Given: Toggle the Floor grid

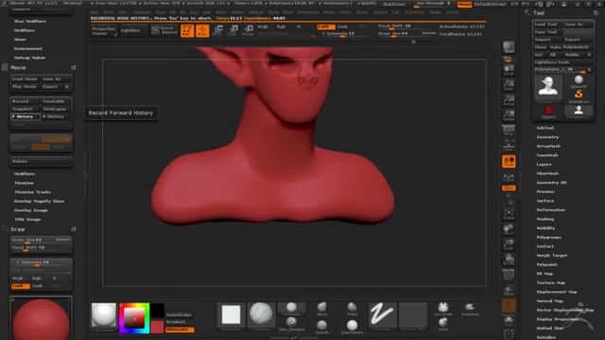Looking at the screenshot, I should [509, 145].
